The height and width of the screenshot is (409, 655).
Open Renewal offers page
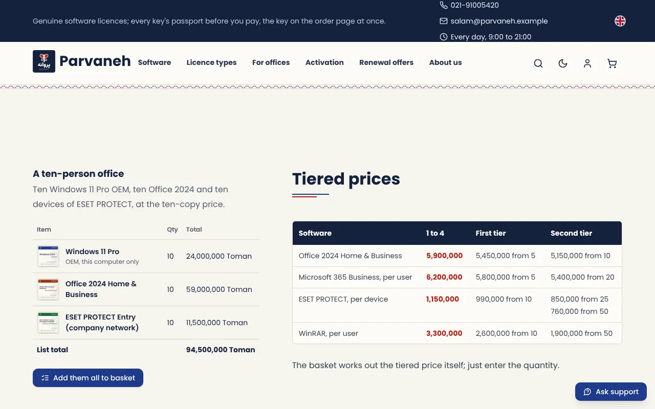pyautogui.click(x=386, y=62)
